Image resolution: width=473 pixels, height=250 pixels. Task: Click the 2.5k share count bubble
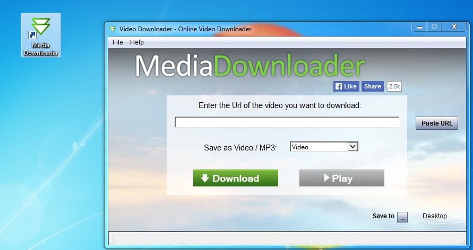click(394, 87)
